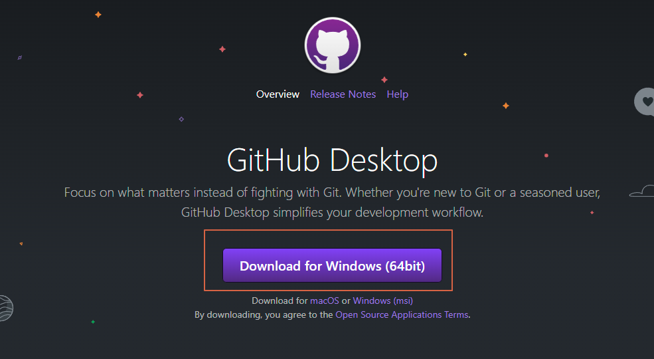654x359 pixels.
Task: Click the GitHub Desktop heading text
Action: [x=332, y=161]
